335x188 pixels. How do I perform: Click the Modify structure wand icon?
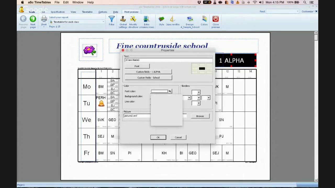coord(133,19)
